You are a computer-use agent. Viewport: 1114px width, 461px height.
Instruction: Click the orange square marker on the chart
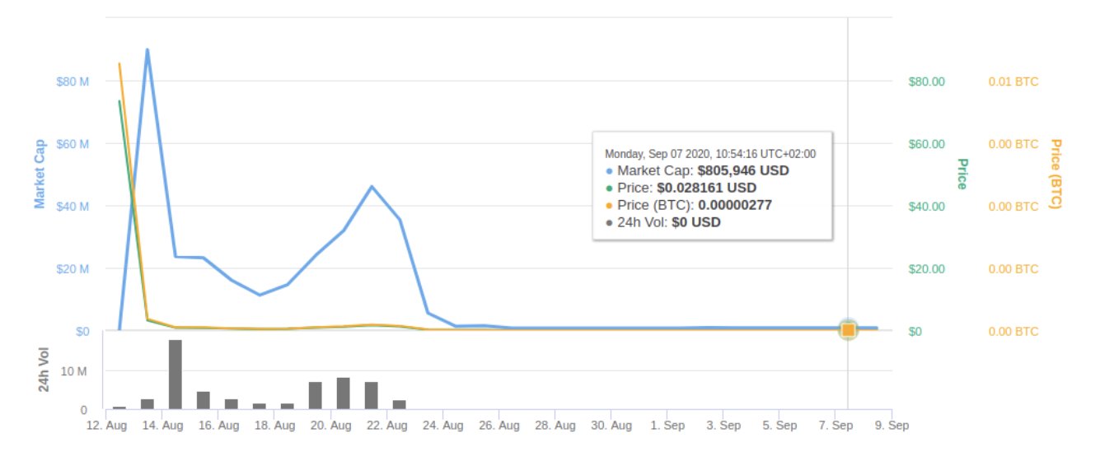coord(848,330)
